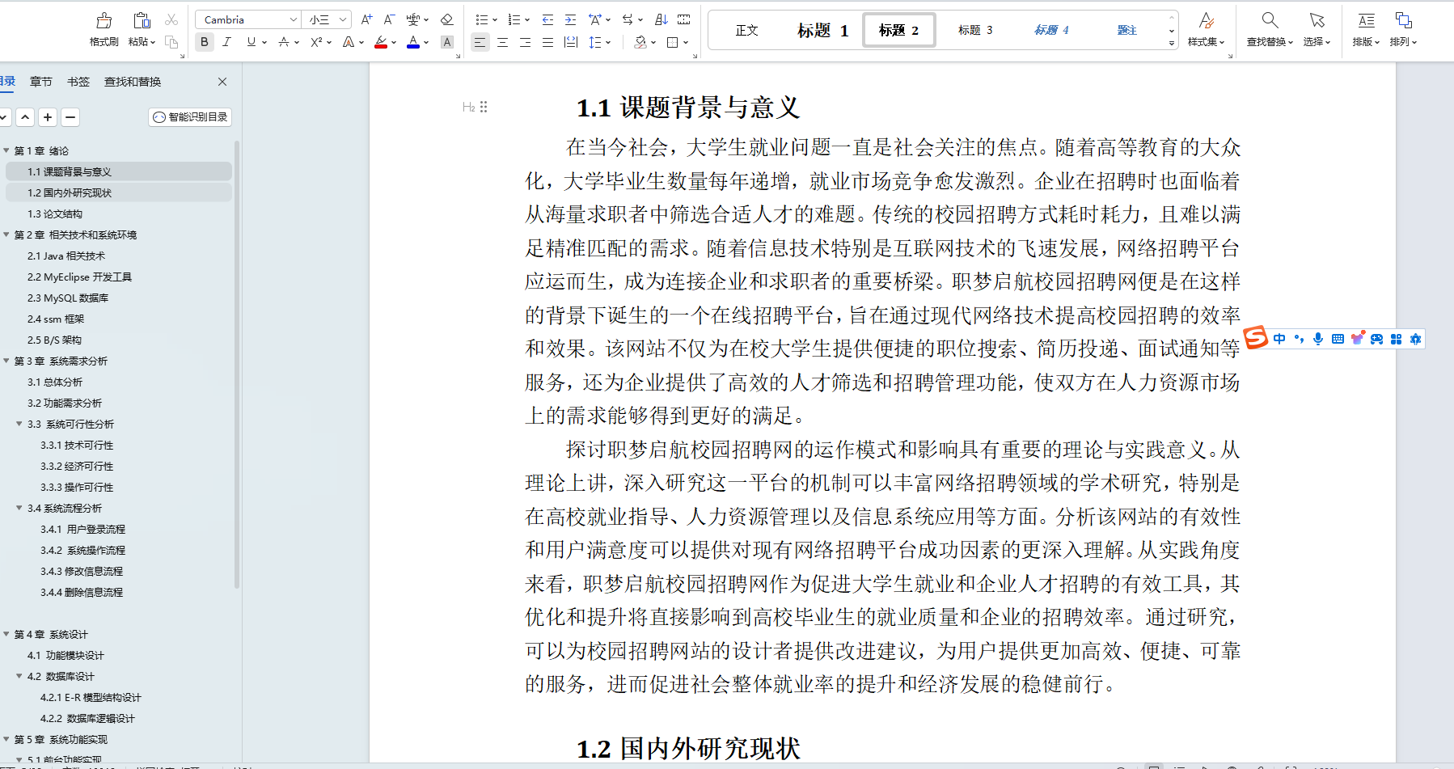
Task: Toggle underline formatting
Action: coord(251,42)
